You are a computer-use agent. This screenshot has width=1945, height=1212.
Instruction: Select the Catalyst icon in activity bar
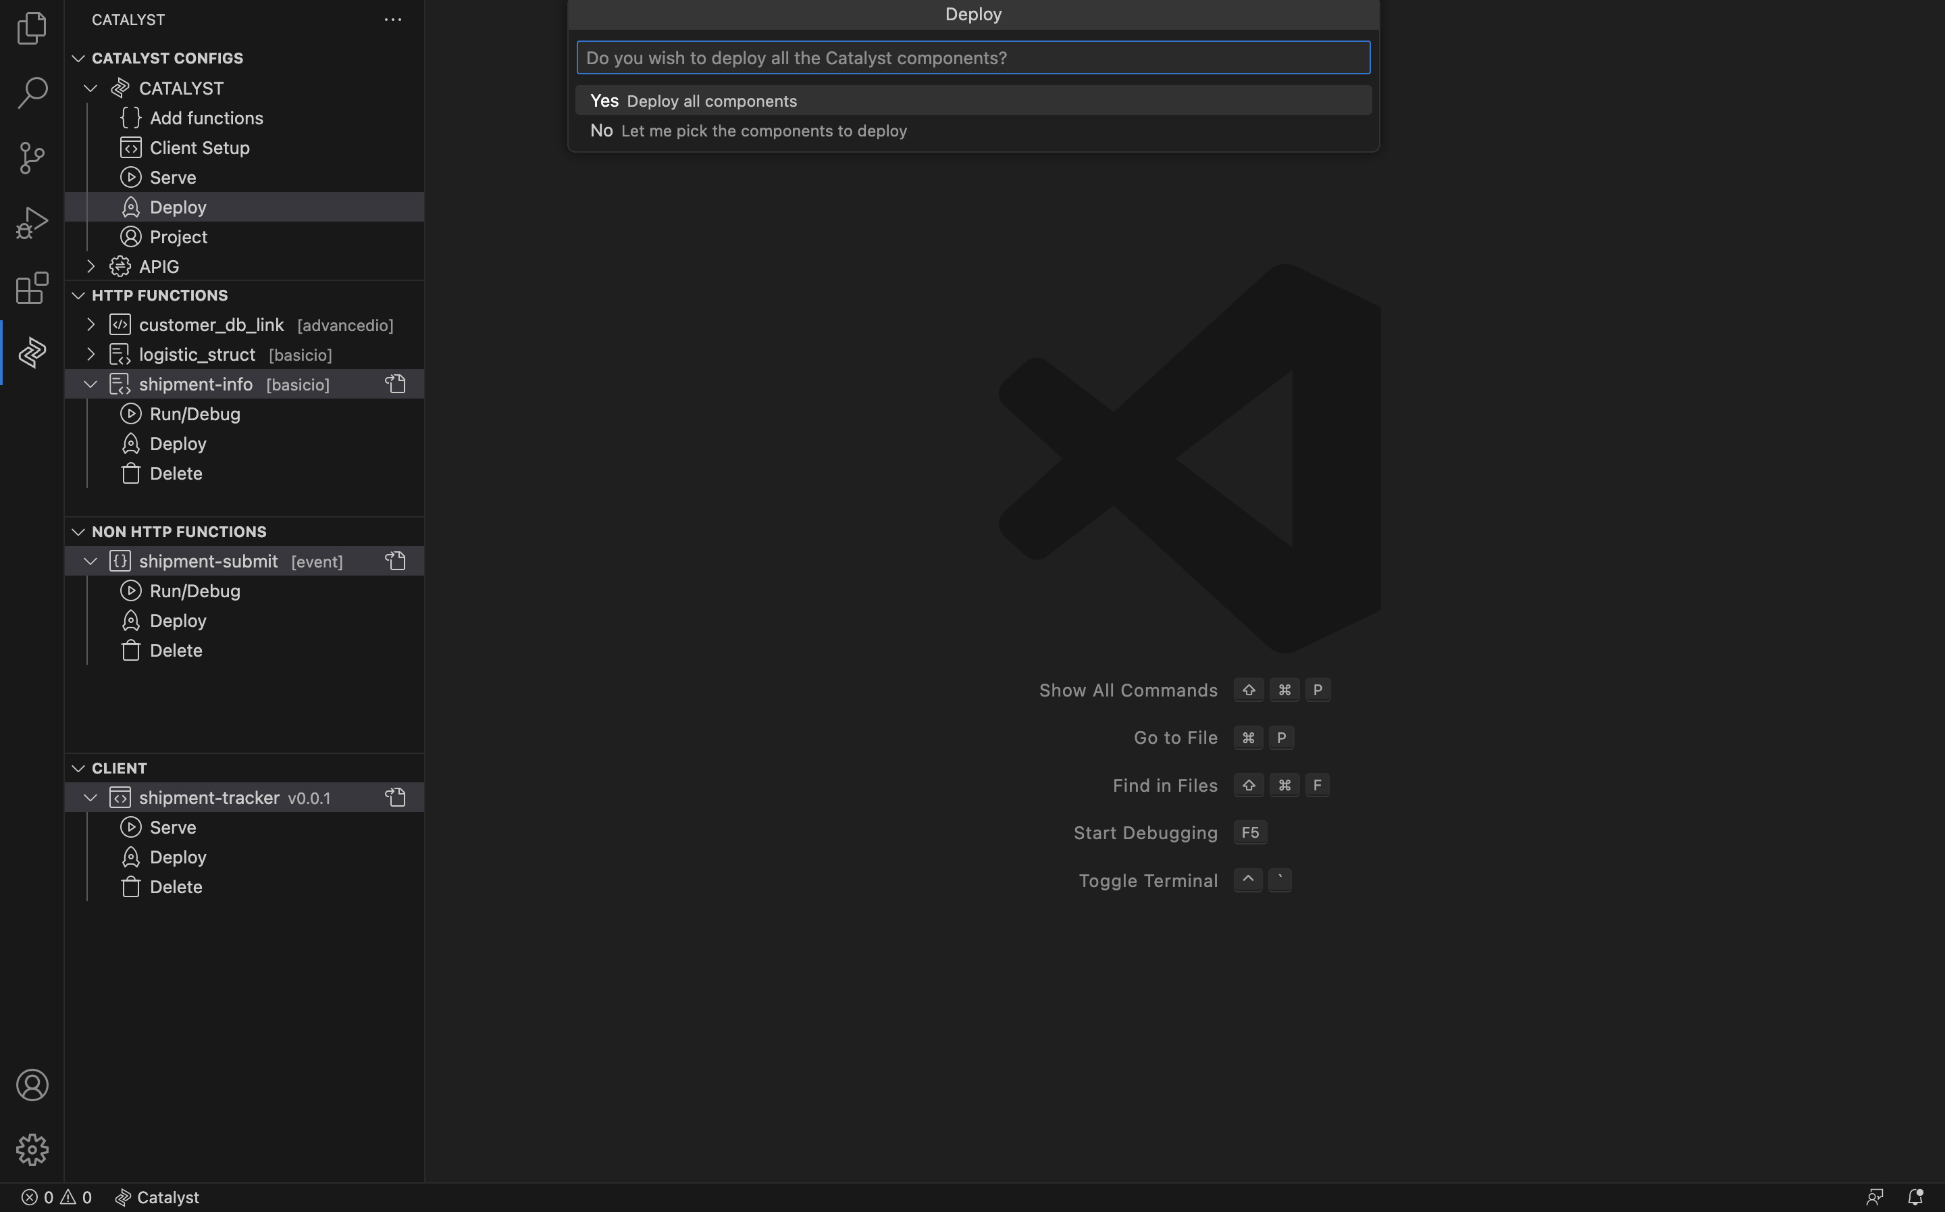coord(32,353)
